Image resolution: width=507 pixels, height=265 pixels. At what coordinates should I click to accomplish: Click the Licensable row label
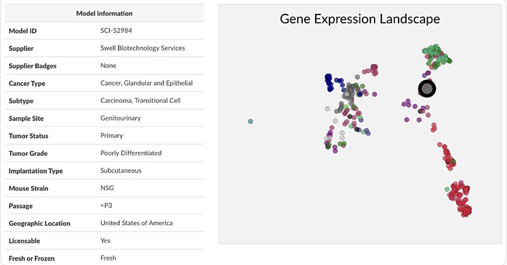tap(24, 241)
